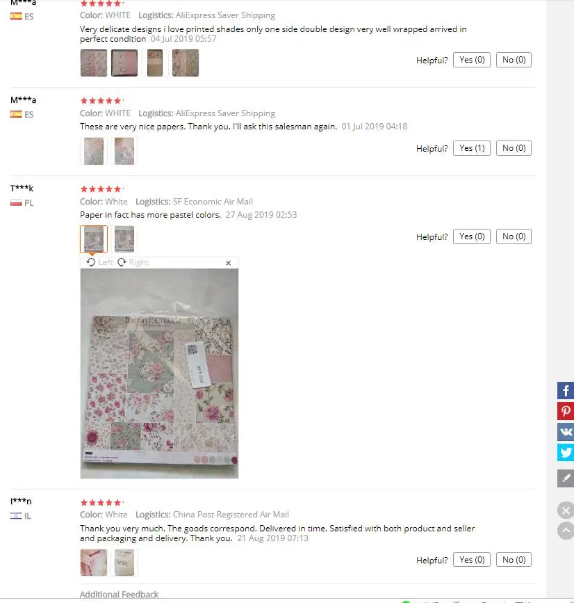Open fourth thumbnail of top review

[x=186, y=63]
